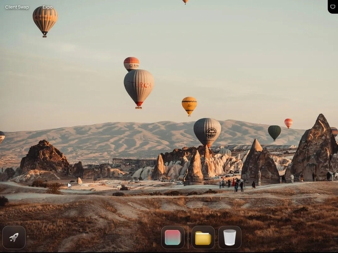Open the Client Swap menu
Image resolution: width=338 pixels, height=253 pixels.
[x=17, y=7]
